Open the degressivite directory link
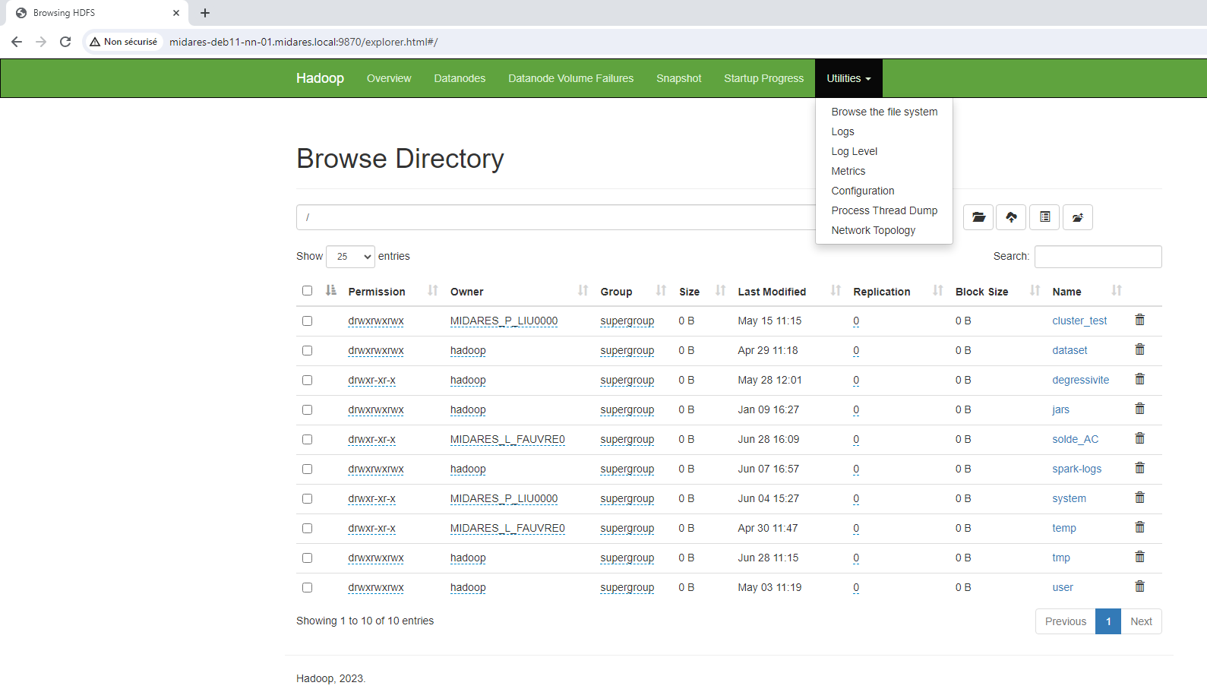This screenshot has height=692, width=1207. (1080, 380)
